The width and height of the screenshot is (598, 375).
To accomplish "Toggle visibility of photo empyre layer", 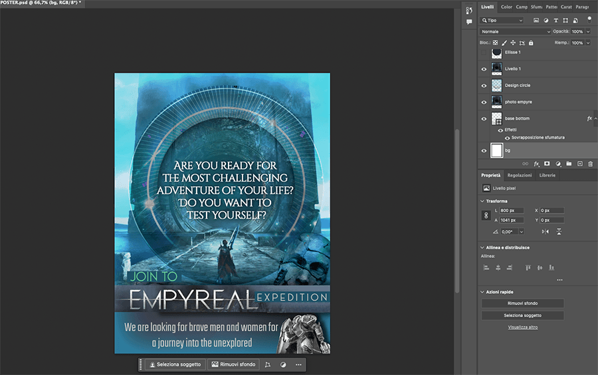I will click(484, 102).
